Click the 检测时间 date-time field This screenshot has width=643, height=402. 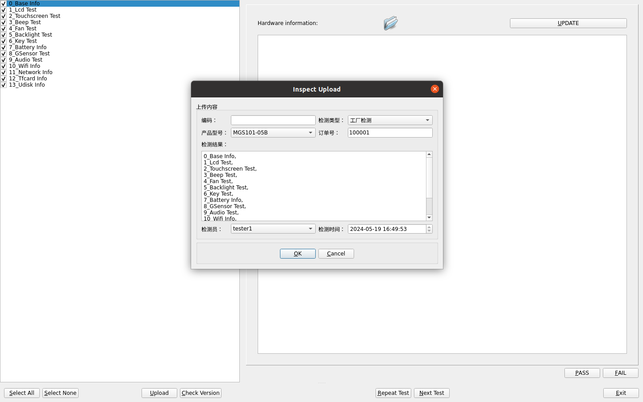point(387,229)
